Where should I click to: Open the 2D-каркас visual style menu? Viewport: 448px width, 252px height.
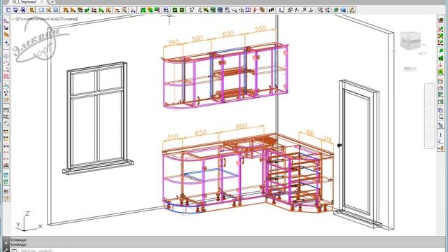point(67,19)
